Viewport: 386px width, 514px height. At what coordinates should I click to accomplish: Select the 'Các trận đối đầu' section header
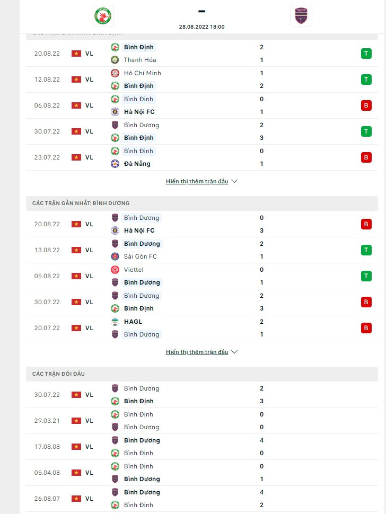pyautogui.click(x=58, y=374)
